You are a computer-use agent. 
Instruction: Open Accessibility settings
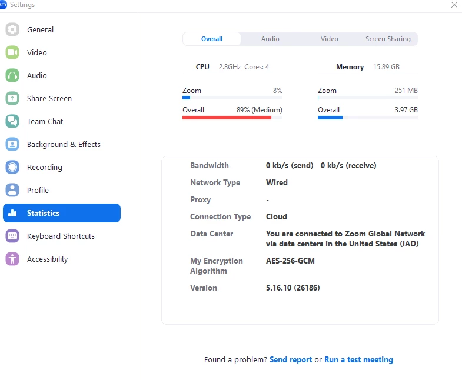[x=62, y=259]
